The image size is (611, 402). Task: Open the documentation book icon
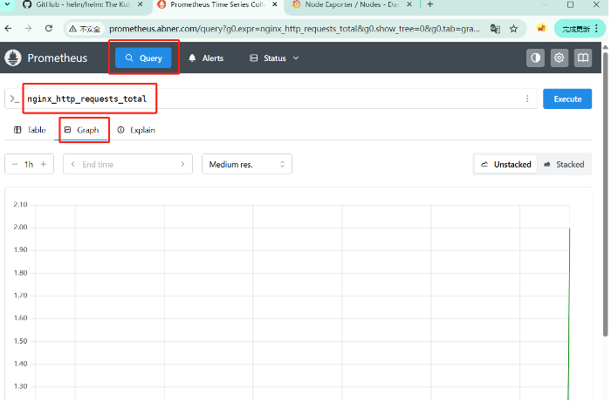[x=583, y=58]
